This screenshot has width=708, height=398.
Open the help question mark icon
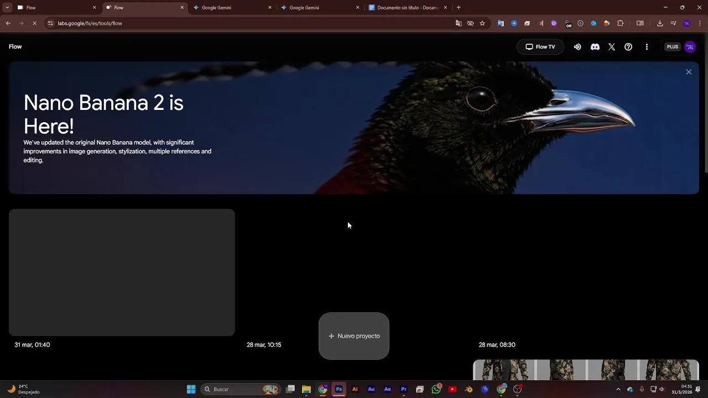click(x=628, y=47)
